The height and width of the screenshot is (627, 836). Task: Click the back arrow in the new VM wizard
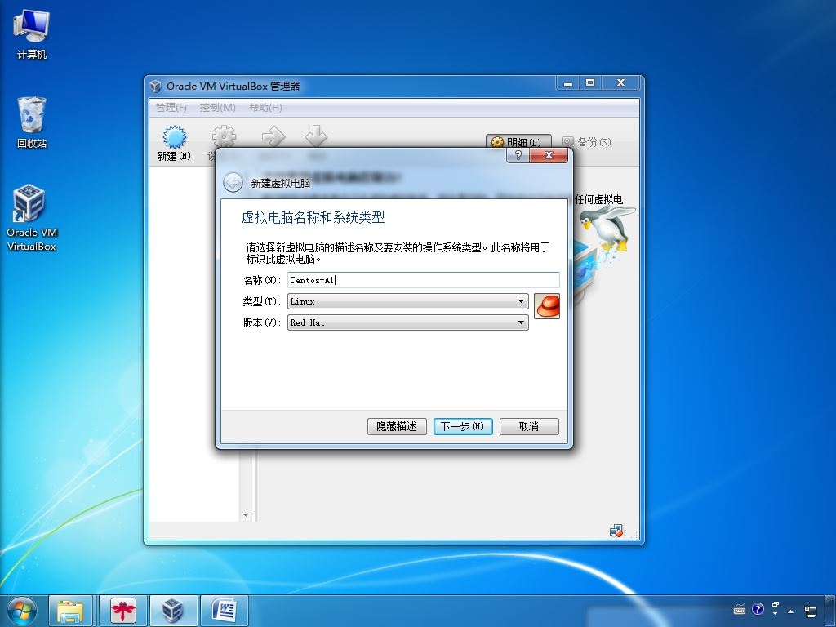(x=233, y=182)
